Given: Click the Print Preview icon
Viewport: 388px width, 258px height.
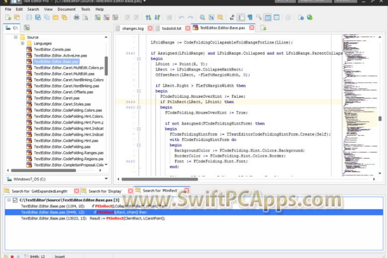Looking at the screenshot, I should click(85, 17).
